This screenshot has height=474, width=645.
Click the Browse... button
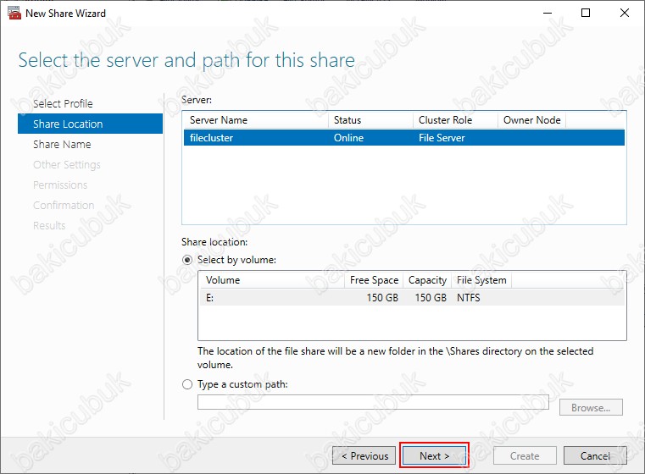point(591,407)
